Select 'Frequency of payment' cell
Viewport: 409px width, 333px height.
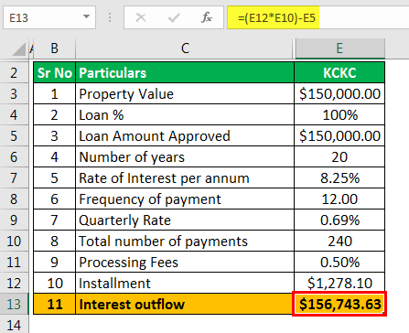point(185,199)
